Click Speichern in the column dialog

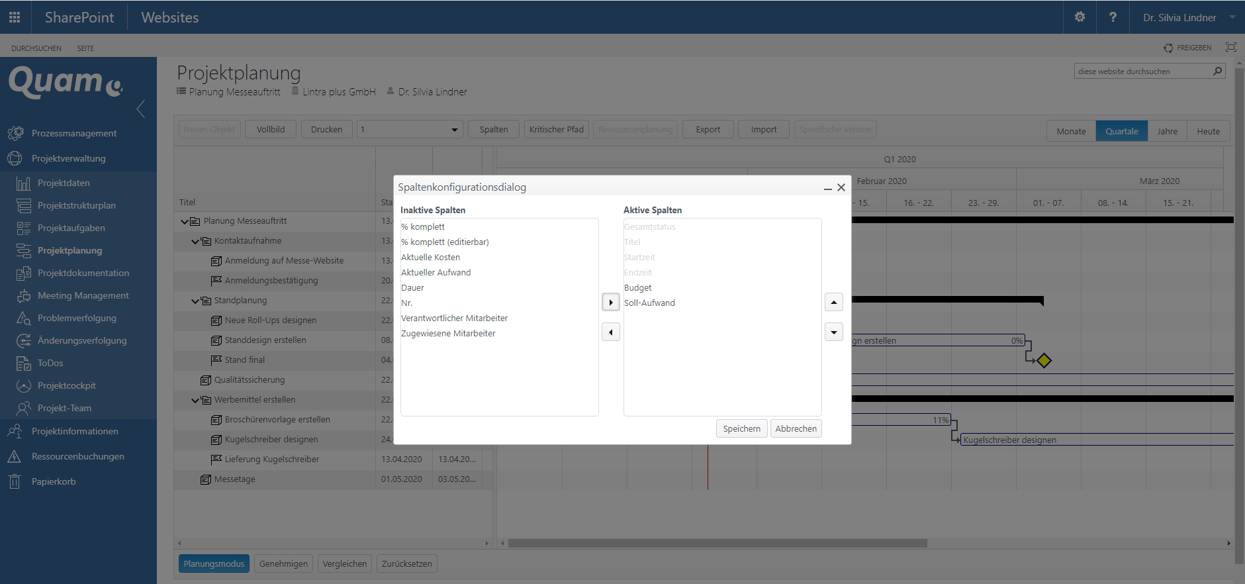pyautogui.click(x=741, y=428)
